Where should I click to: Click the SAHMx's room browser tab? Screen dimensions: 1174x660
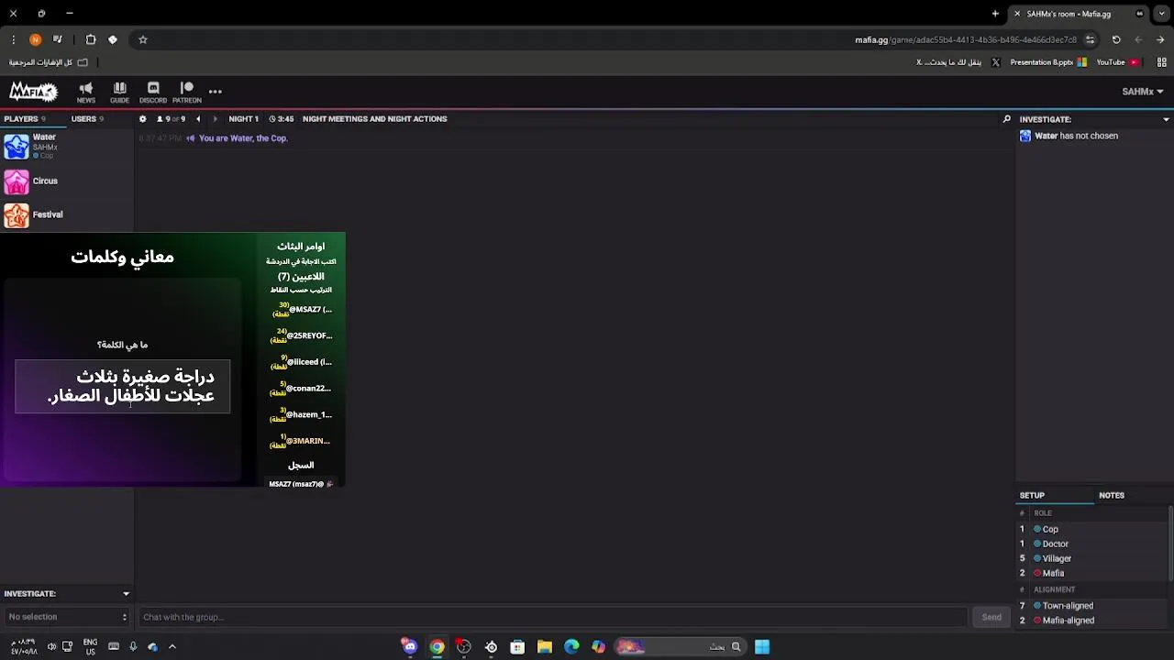click(1079, 14)
